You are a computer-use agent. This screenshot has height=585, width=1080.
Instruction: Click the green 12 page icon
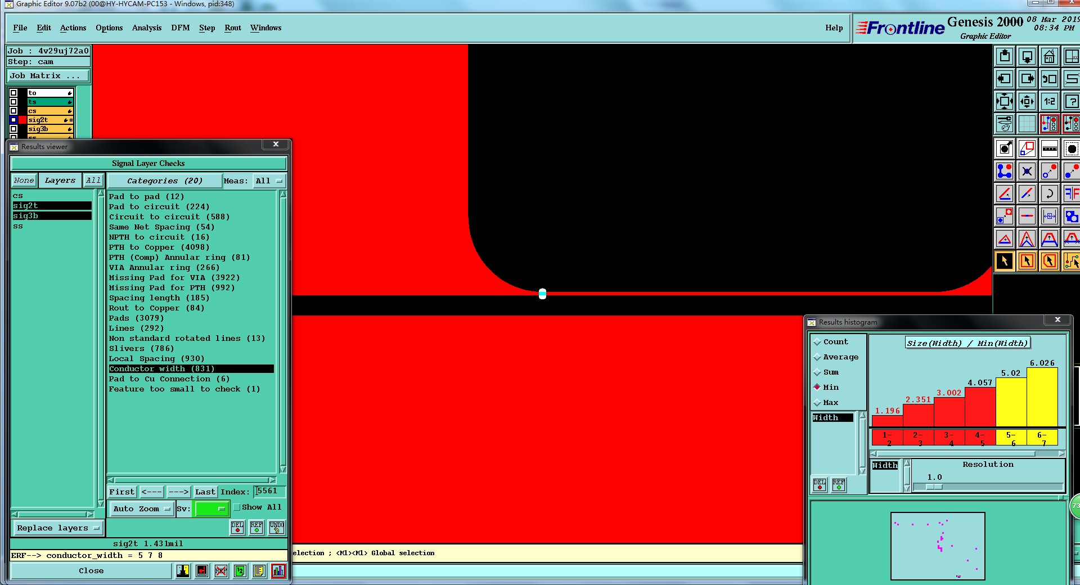click(240, 571)
